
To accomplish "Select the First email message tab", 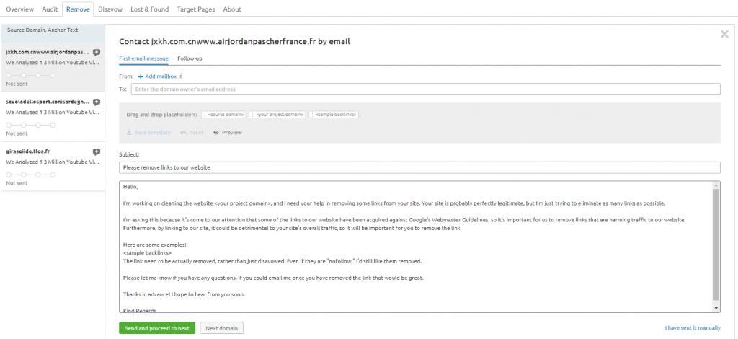I will pos(143,58).
